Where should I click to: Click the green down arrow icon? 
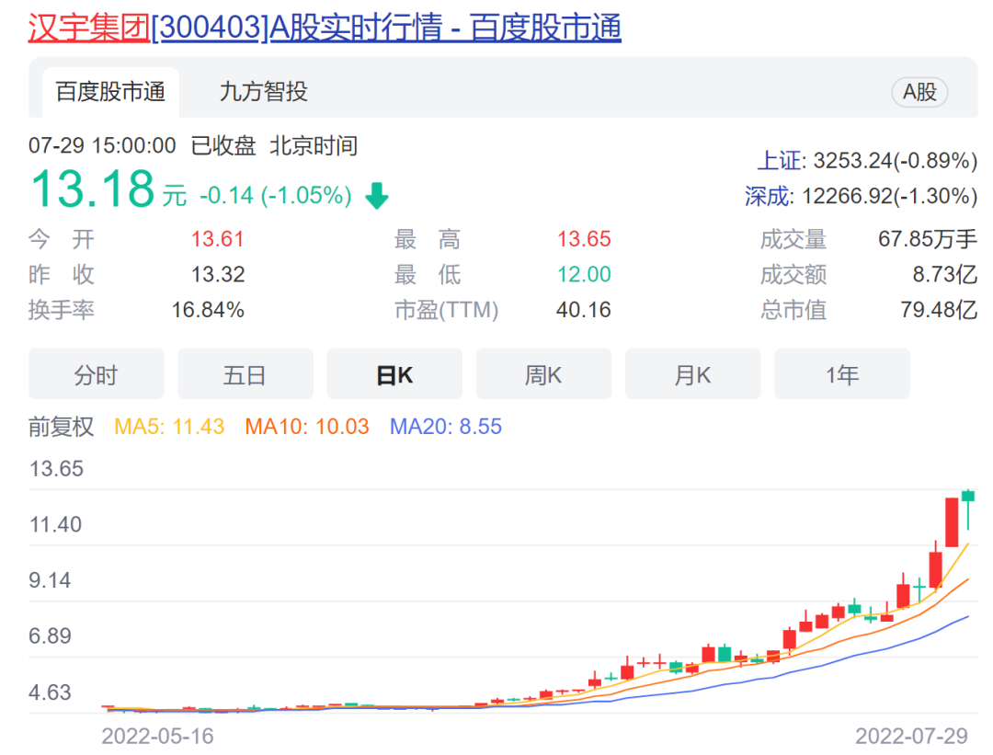point(377,196)
